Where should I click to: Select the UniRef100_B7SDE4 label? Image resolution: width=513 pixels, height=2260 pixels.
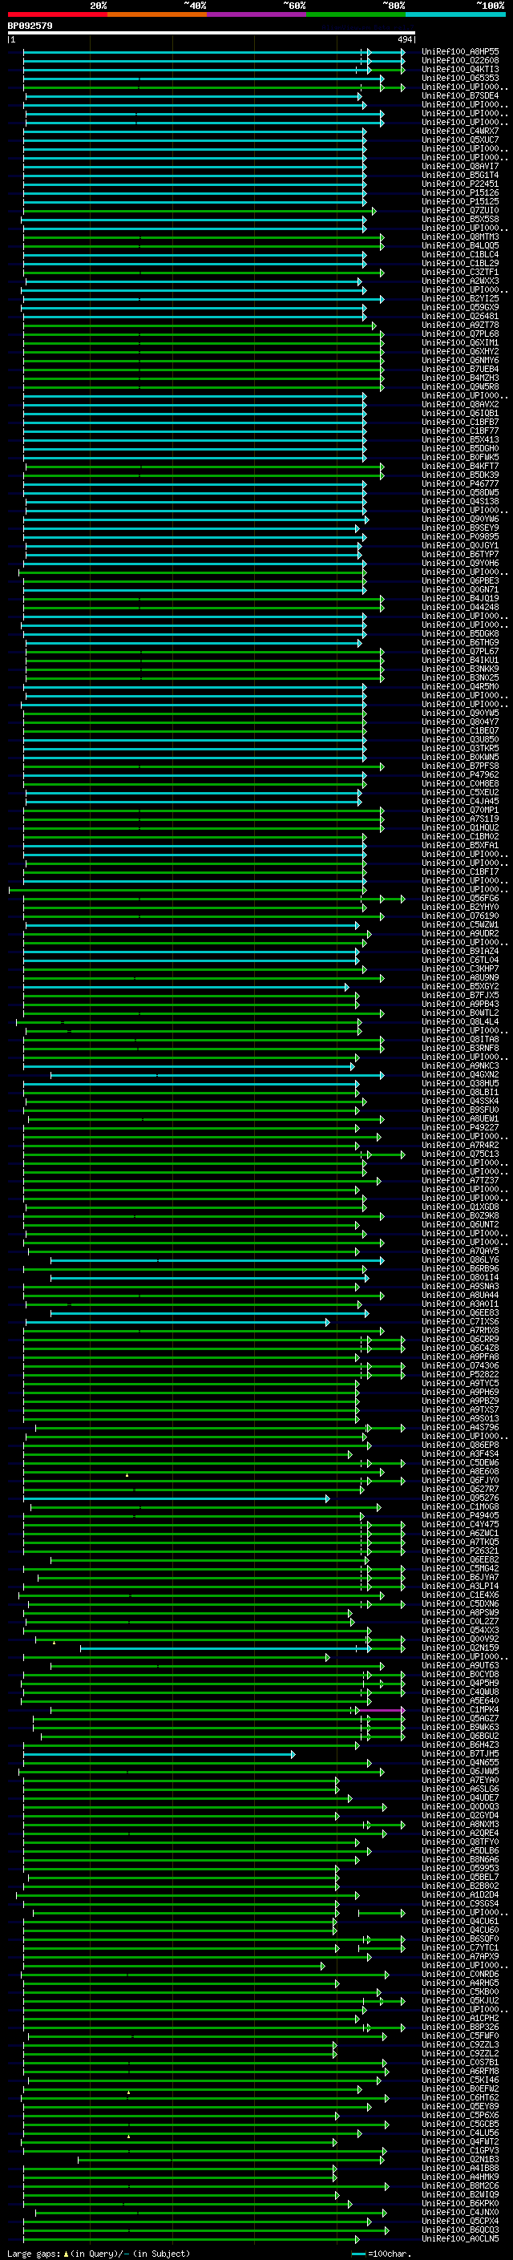(460, 95)
